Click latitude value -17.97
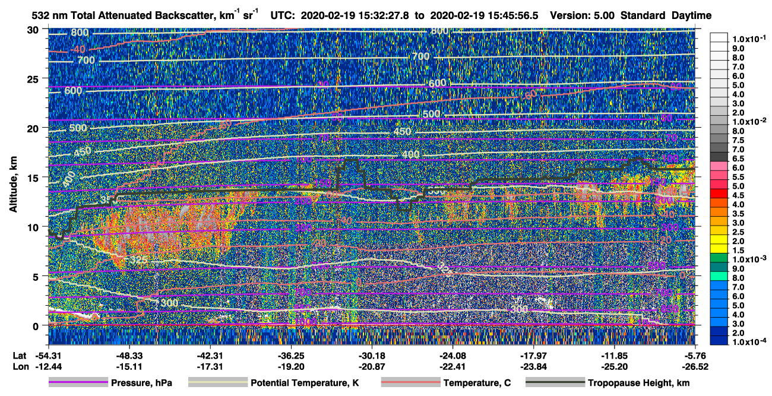The width and height of the screenshot is (772, 396). tap(533, 356)
